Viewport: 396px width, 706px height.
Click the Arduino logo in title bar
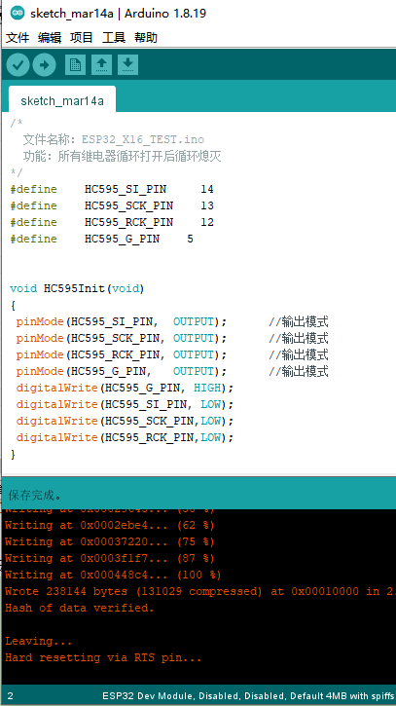18,13
